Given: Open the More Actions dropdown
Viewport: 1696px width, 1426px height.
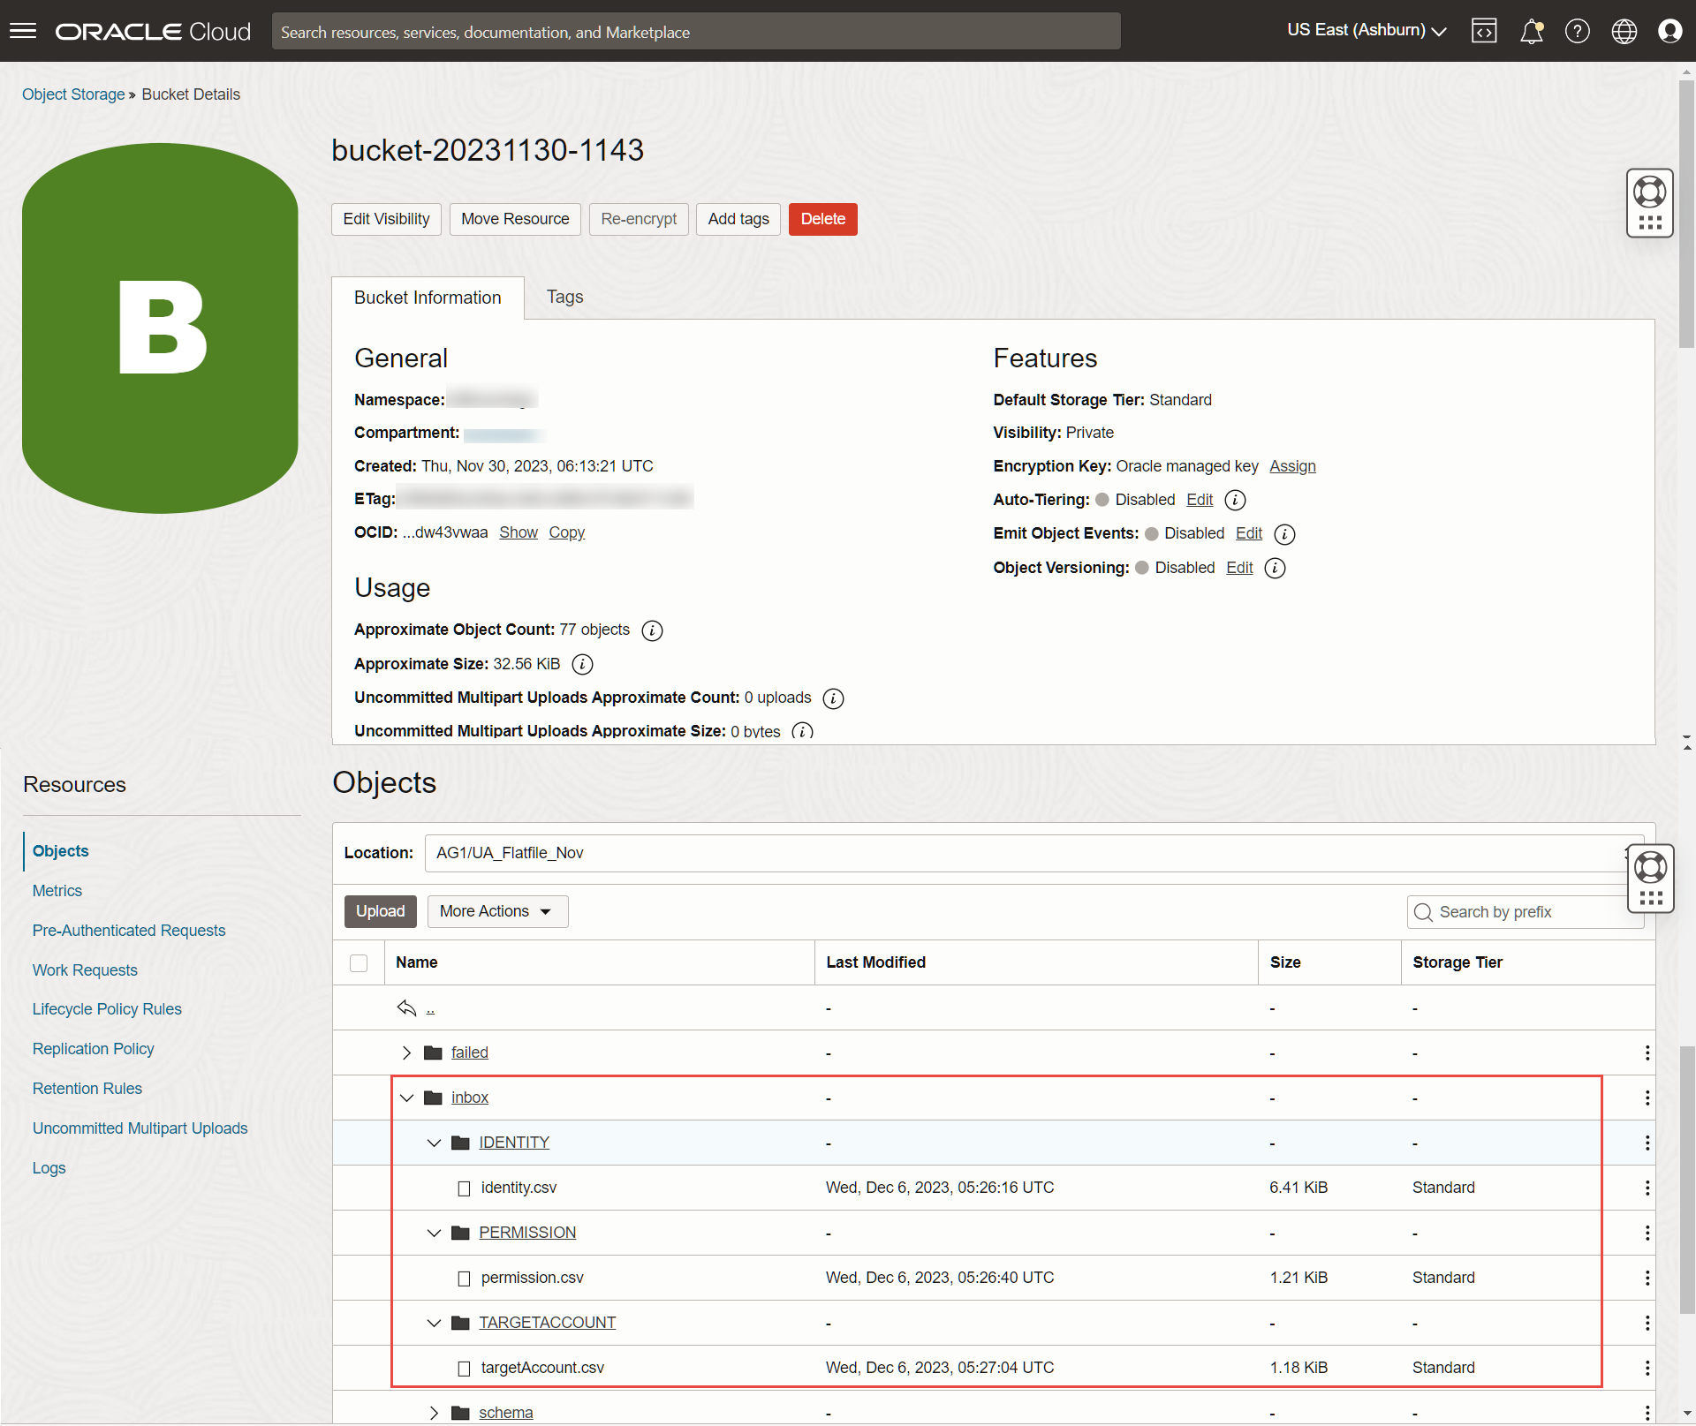Looking at the screenshot, I should (x=497, y=911).
